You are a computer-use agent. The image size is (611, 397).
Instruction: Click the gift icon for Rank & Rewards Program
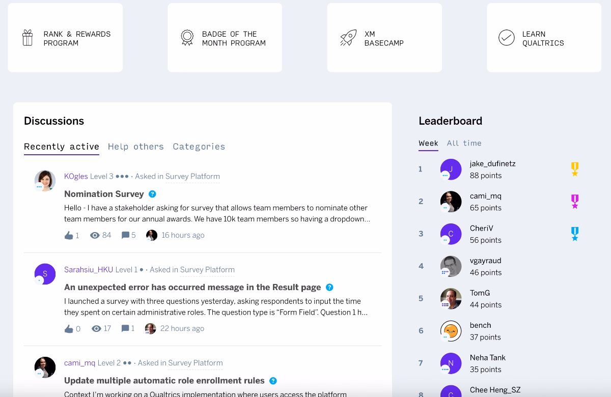click(26, 38)
